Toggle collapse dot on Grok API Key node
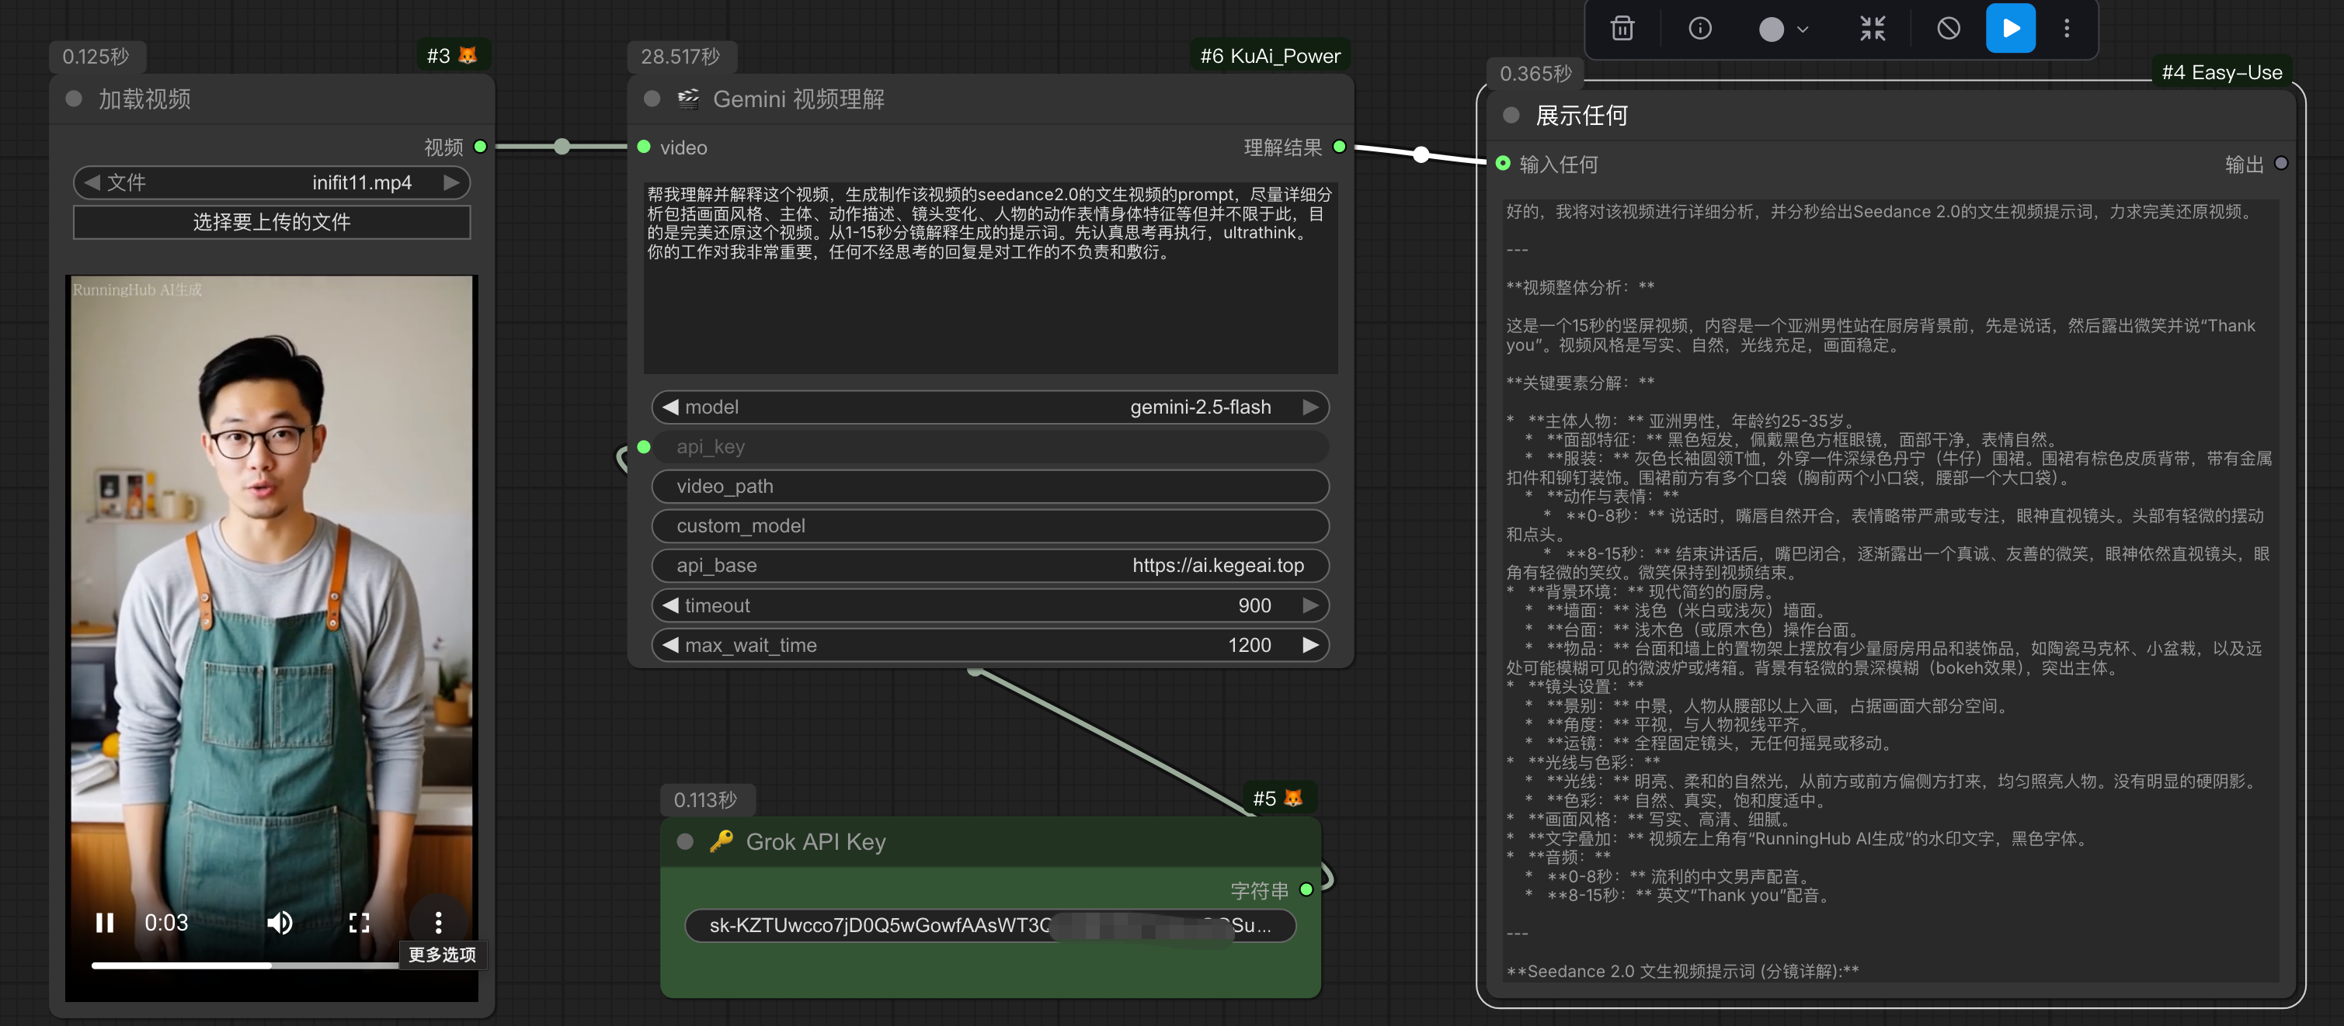The width and height of the screenshot is (2344, 1026). pos(685,841)
